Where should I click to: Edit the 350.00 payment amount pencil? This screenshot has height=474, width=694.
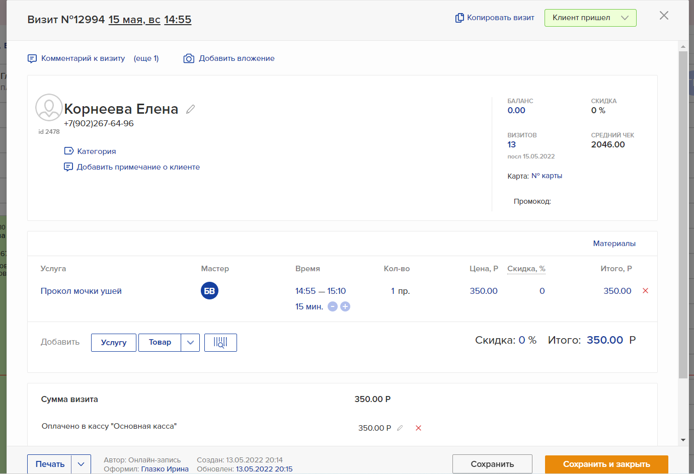(x=400, y=428)
